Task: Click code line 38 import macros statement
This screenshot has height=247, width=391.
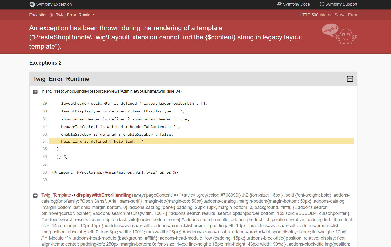Action: [x=115, y=172]
